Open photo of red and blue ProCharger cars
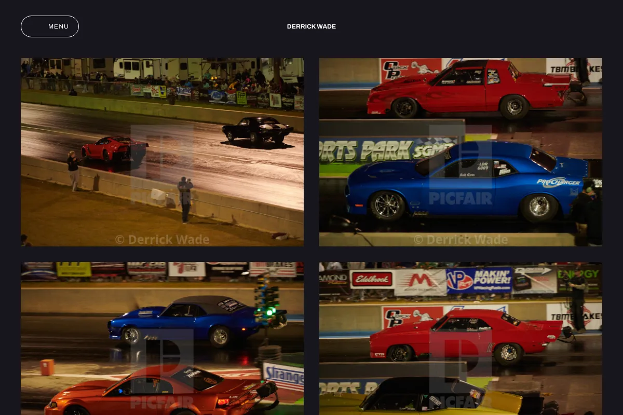 [x=461, y=152]
